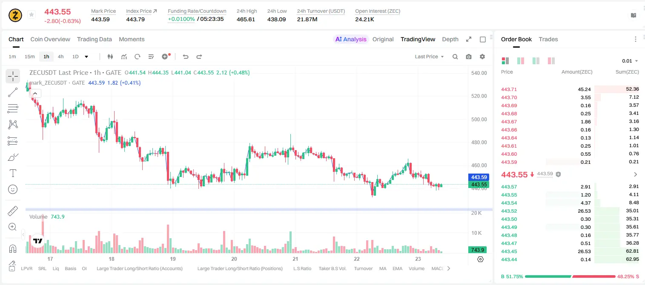Select the text annotation tool
This screenshot has width=645, height=285.
click(13, 173)
